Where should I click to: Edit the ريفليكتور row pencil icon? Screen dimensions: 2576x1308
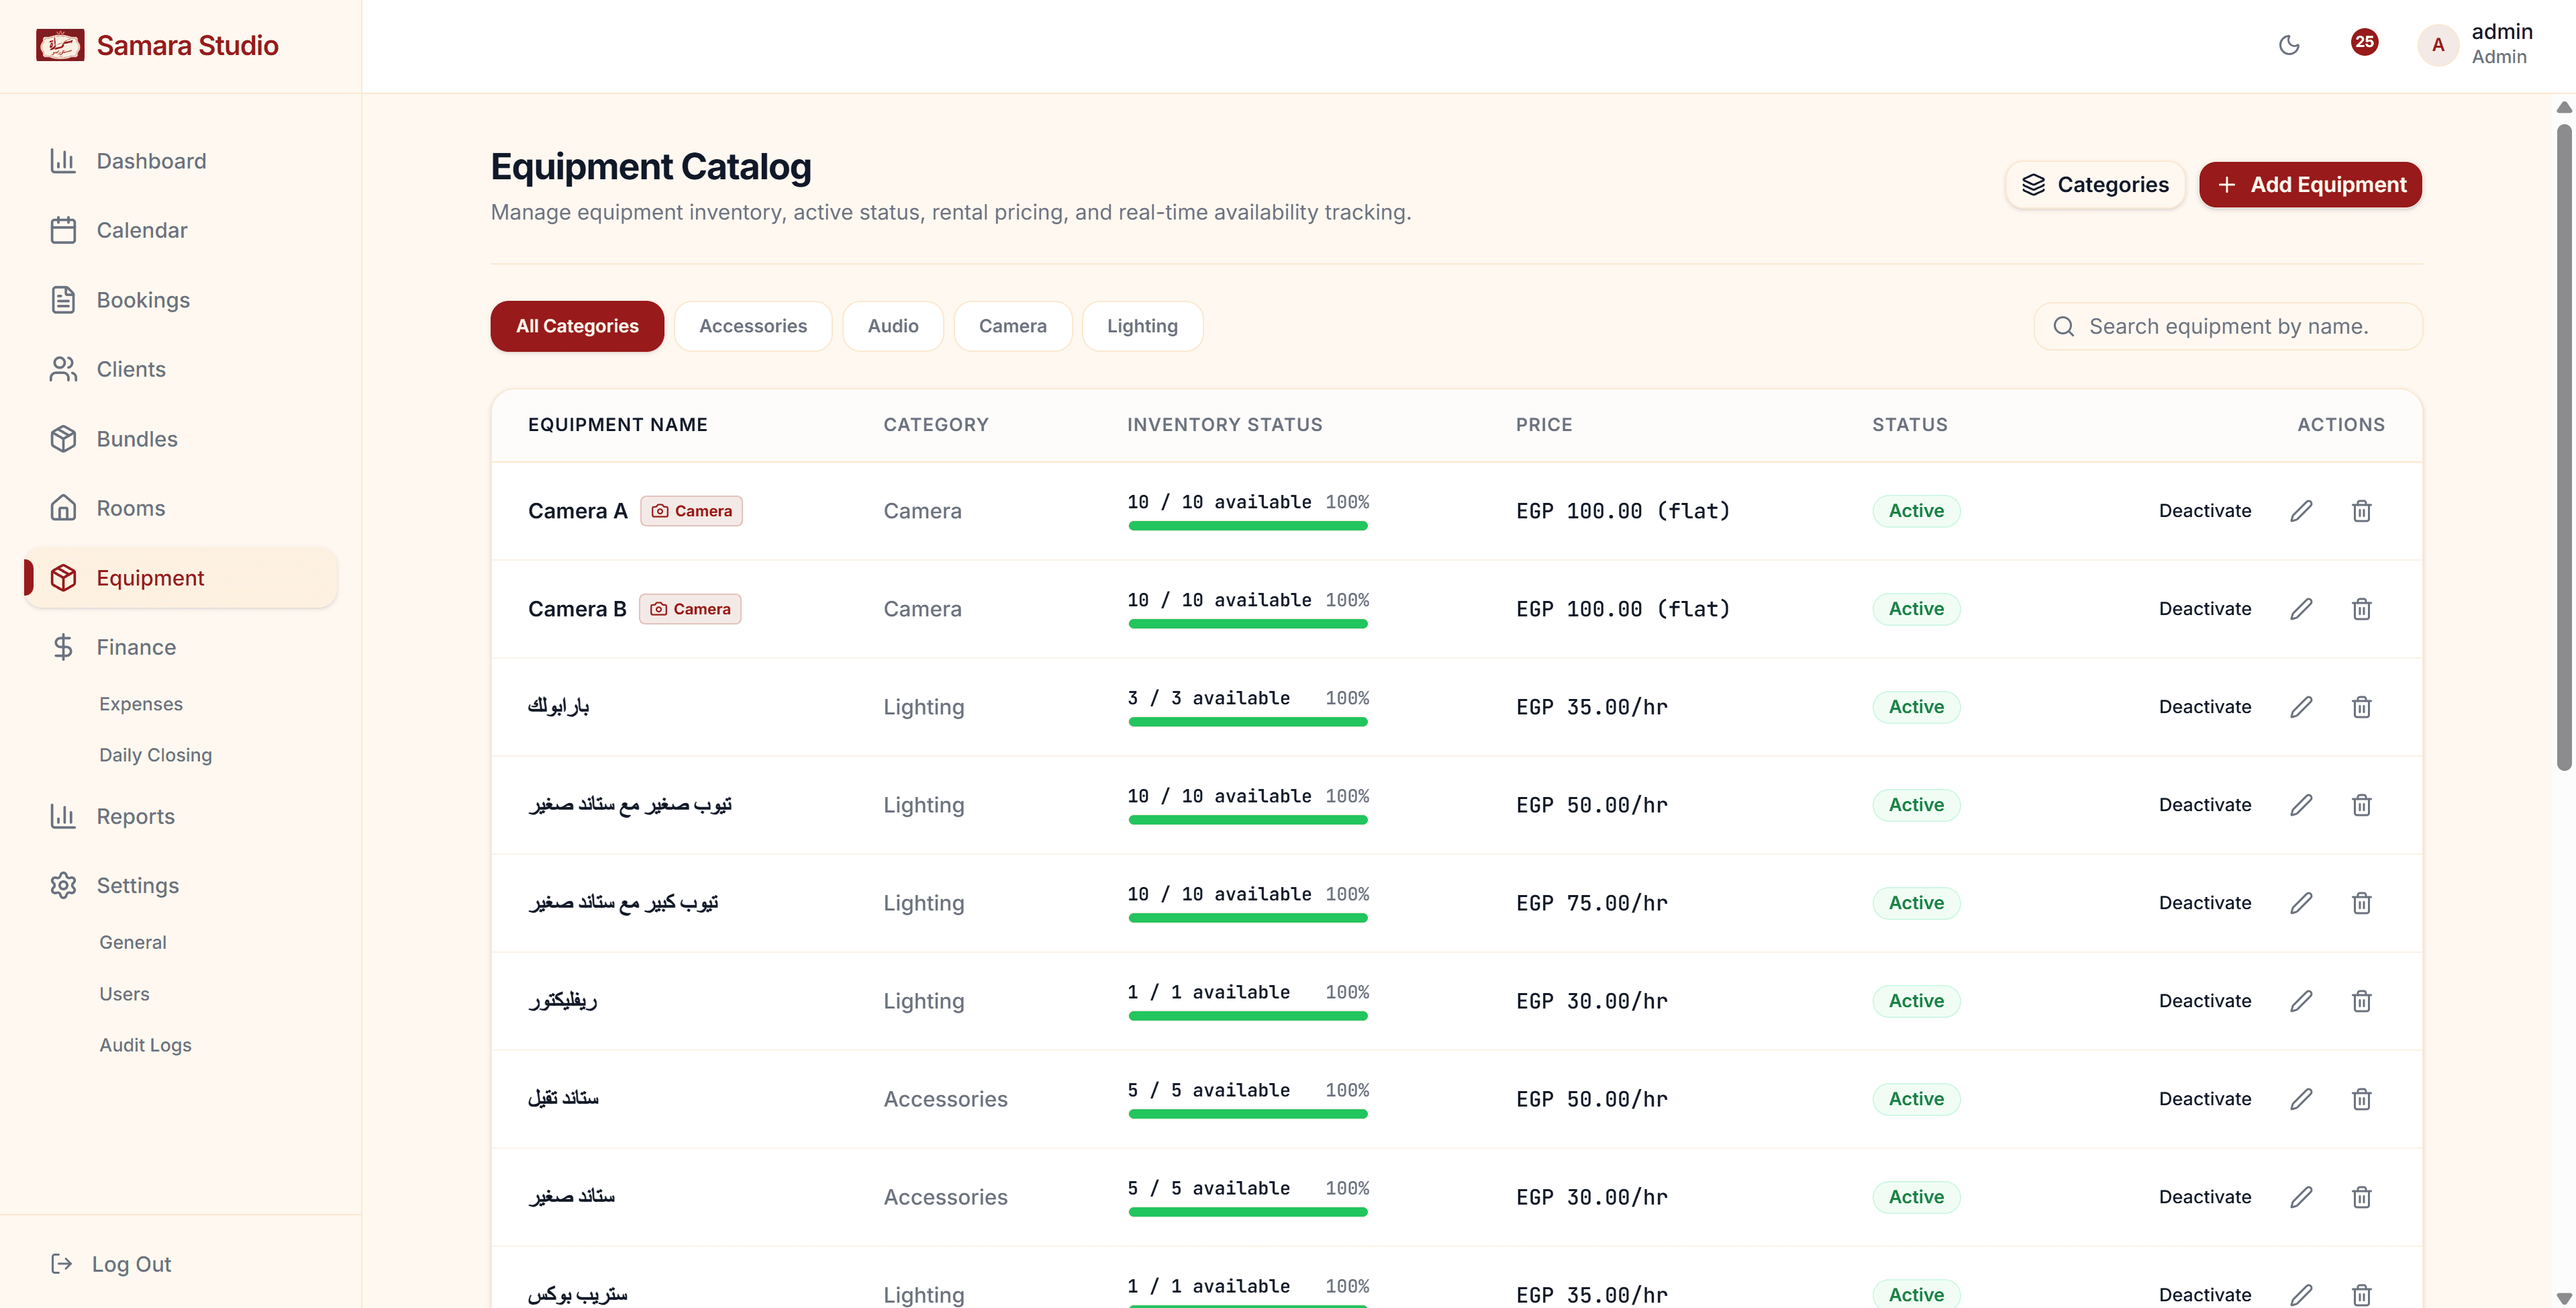coord(2301,1002)
